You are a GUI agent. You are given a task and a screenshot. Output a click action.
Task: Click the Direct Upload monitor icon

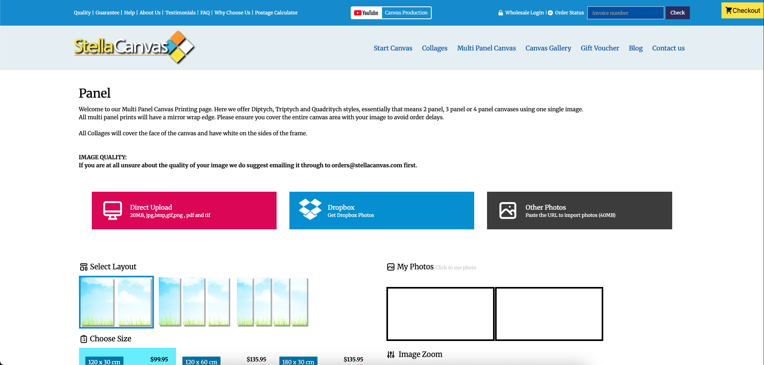[113, 211]
